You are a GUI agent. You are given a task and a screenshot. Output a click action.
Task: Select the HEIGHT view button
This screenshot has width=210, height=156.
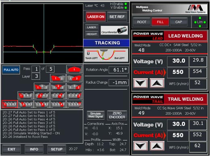[92, 34]
